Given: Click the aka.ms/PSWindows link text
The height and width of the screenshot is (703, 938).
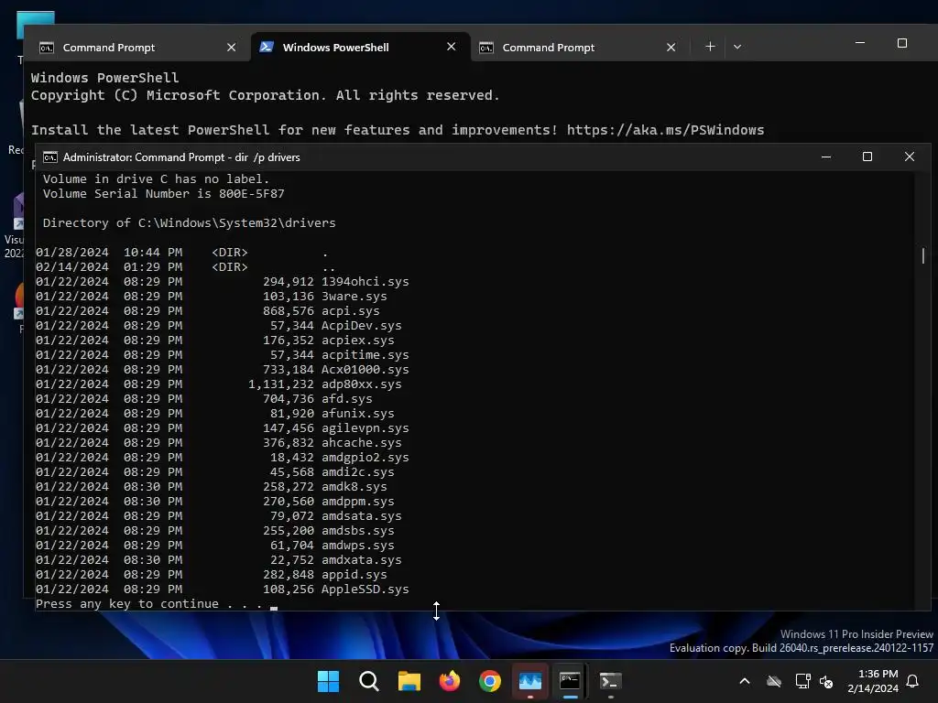Looking at the screenshot, I should pyautogui.click(x=665, y=130).
